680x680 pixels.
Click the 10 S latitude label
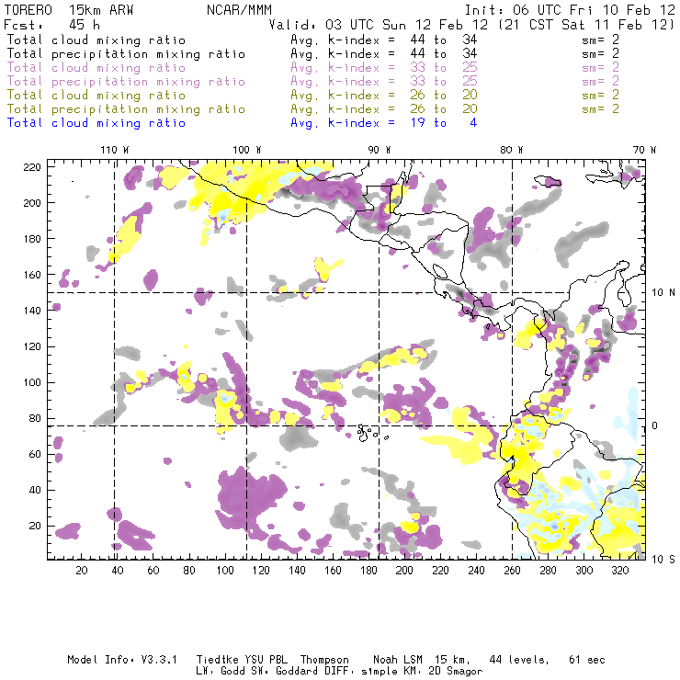[x=663, y=560]
